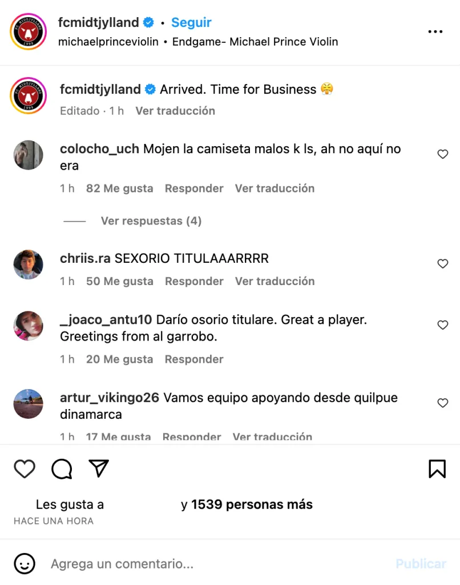
Task: Share the post with the paper plane icon
Action: 99,468
